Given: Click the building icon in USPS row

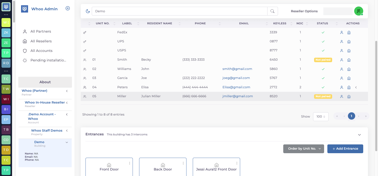Looking at the screenshot, I should click(x=349, y=51).
